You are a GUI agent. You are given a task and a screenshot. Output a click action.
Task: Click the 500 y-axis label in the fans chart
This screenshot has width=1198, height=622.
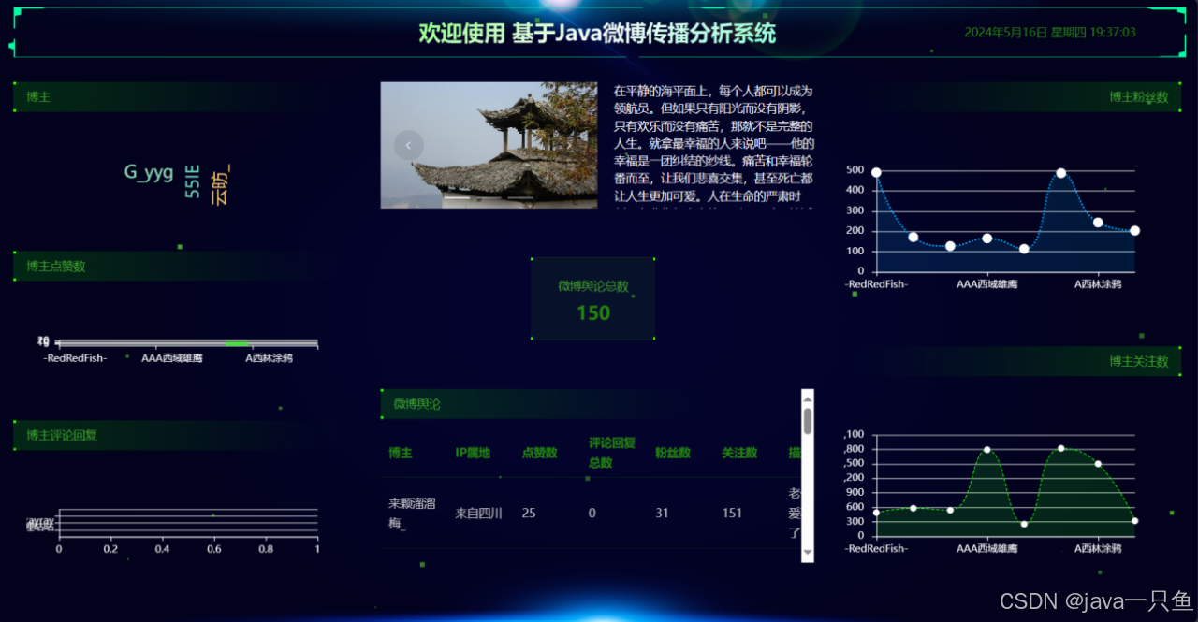tap(853, 170)
